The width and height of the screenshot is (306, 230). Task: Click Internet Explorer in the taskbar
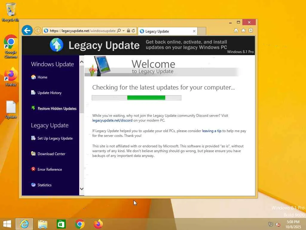click(x=24, y=224)
